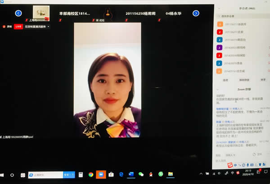Go to previous video gallery page arrow

point(18,13)
